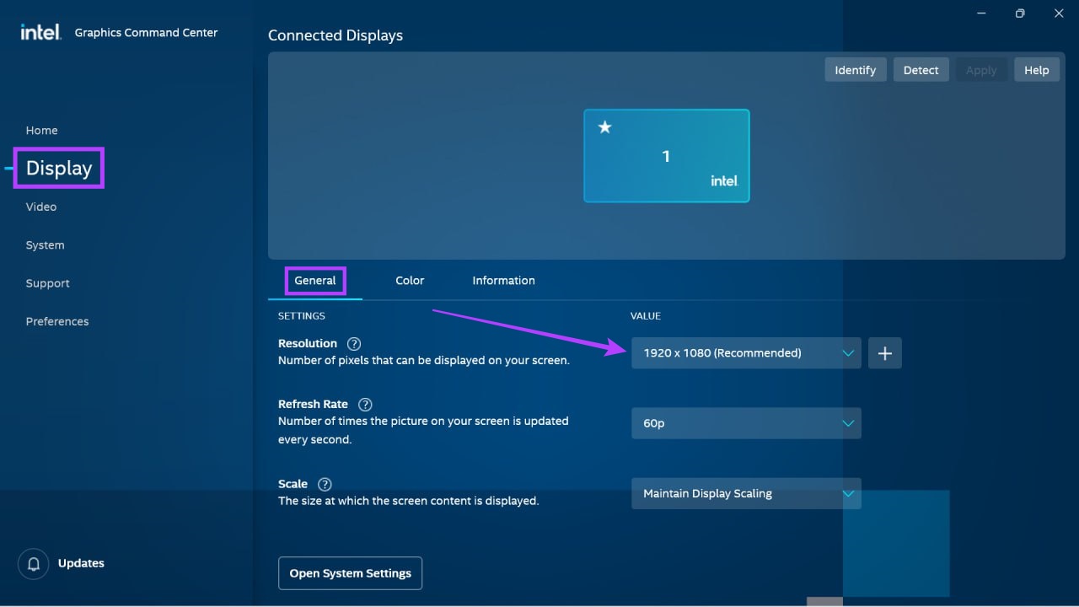
Task: Switch to the Color tab
Action: point(410,281)
